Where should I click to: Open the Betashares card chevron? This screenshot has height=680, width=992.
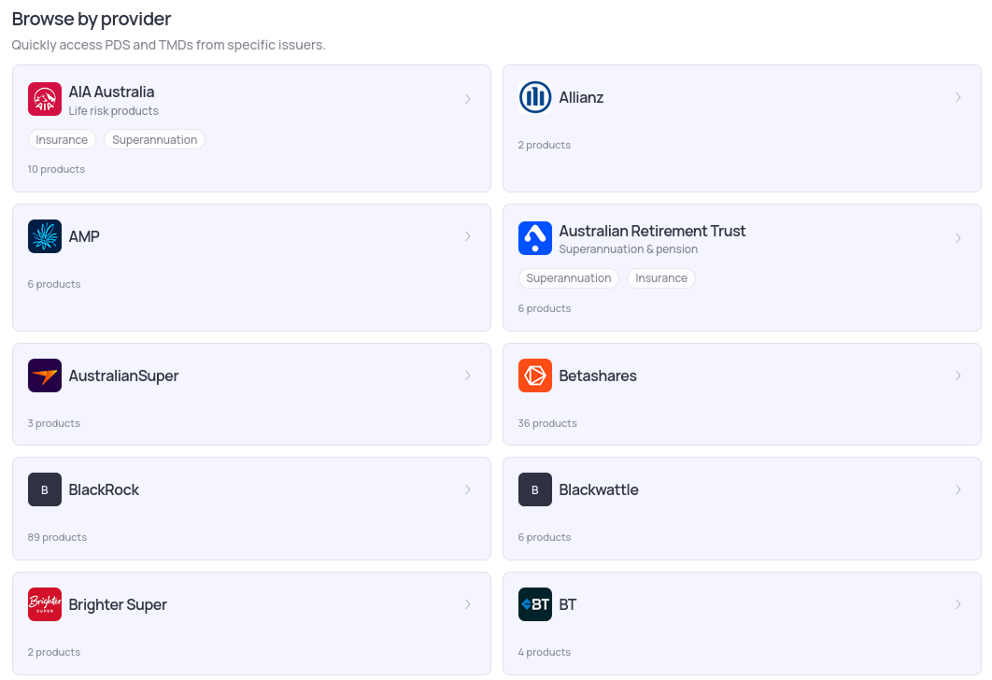point(957,375)
